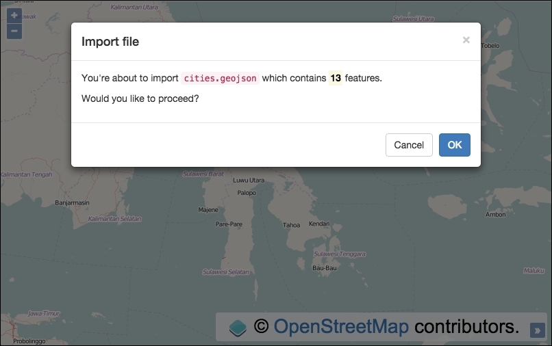
Task: Click the Kalimantan Tengah region label
Action: (27, 174)
